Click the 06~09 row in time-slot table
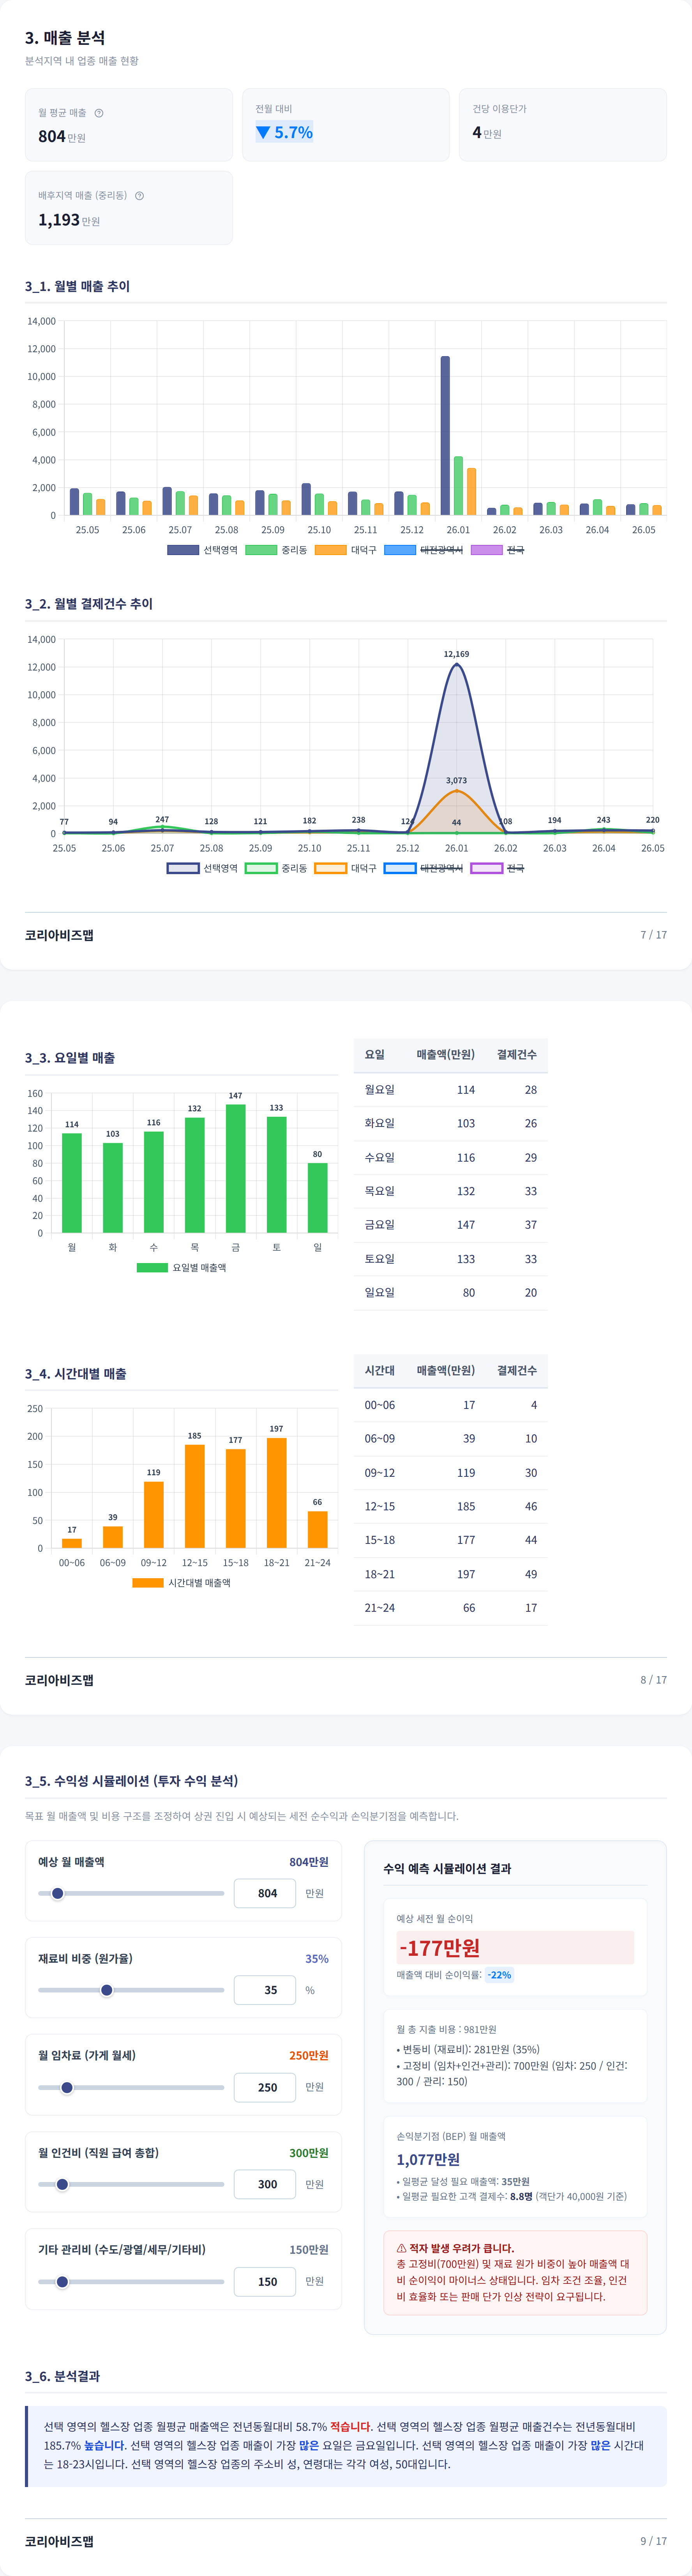The width and height of the screenshot is (692, 2576). pos(450,1439)
